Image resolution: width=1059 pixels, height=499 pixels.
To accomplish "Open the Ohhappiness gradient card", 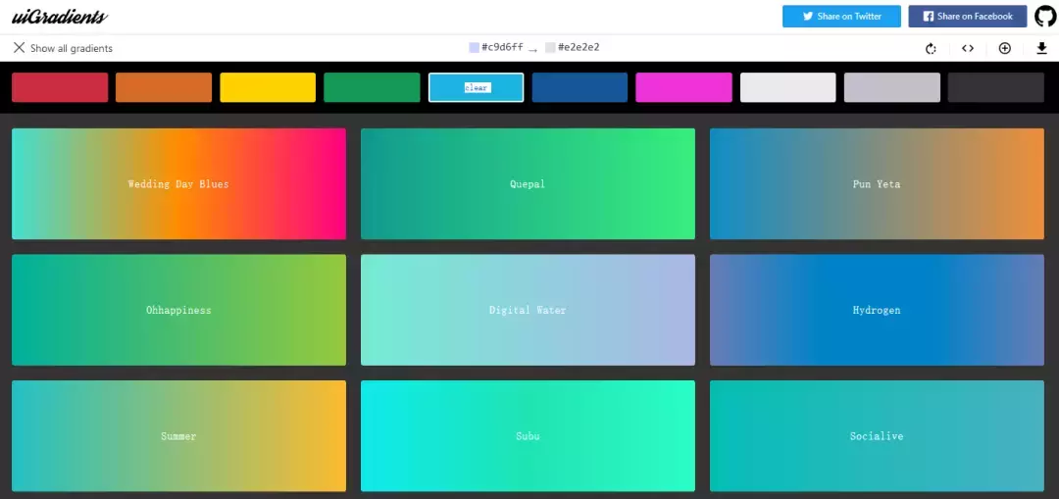I will point(179,310).
